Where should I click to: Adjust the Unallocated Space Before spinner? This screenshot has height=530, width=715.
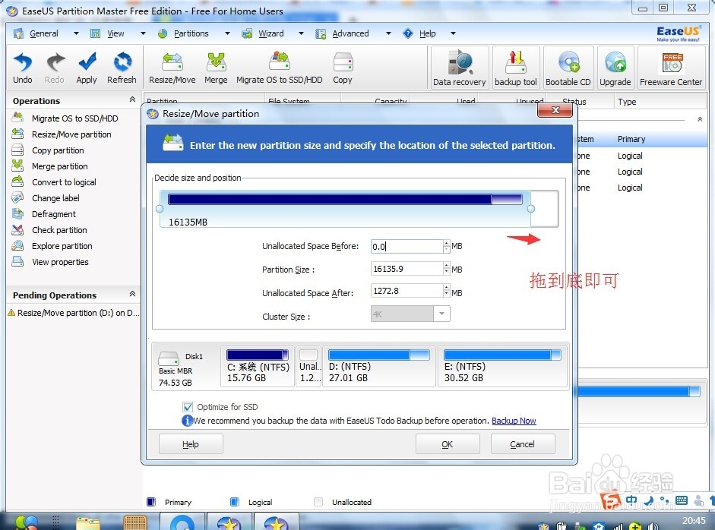tap(447, 247)
